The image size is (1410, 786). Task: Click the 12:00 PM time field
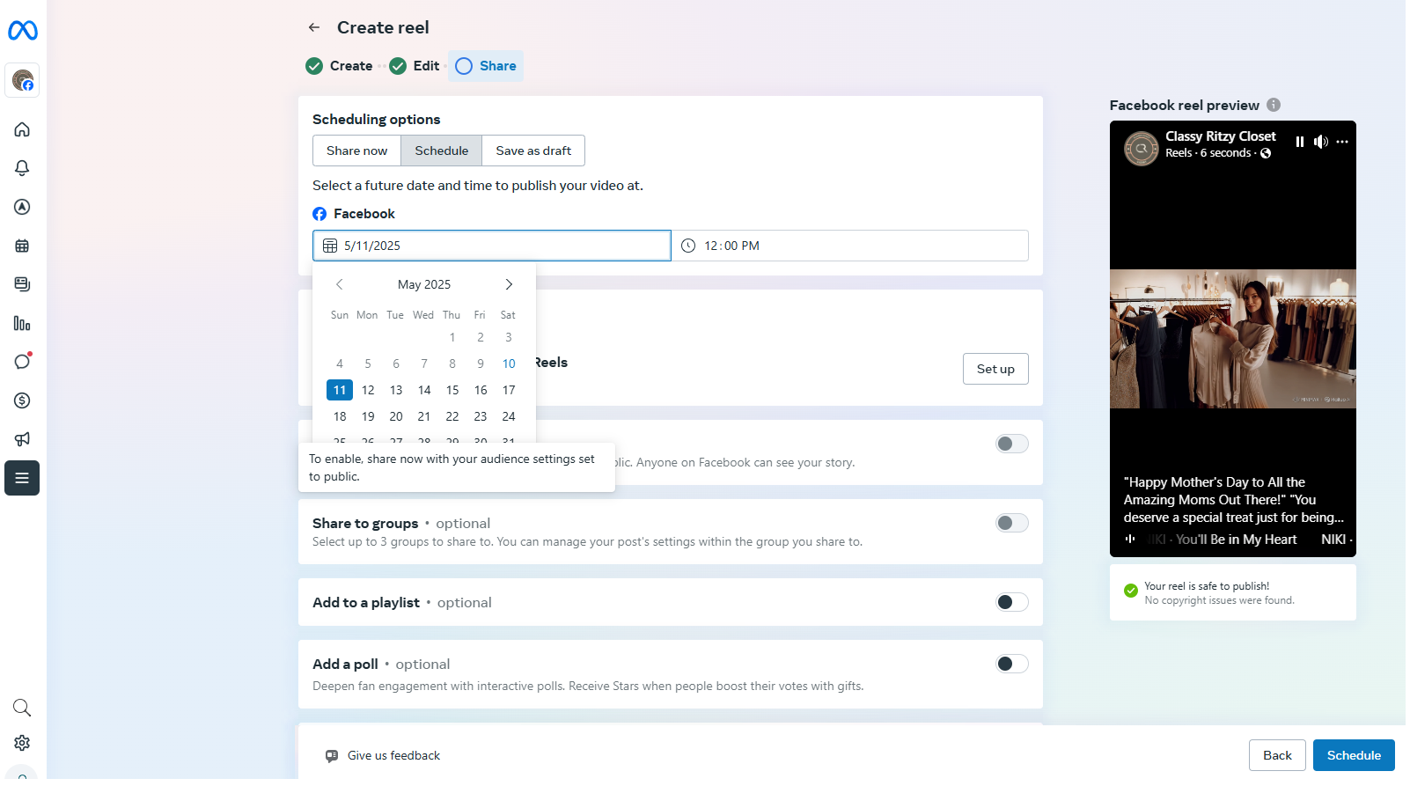point(849,246)
